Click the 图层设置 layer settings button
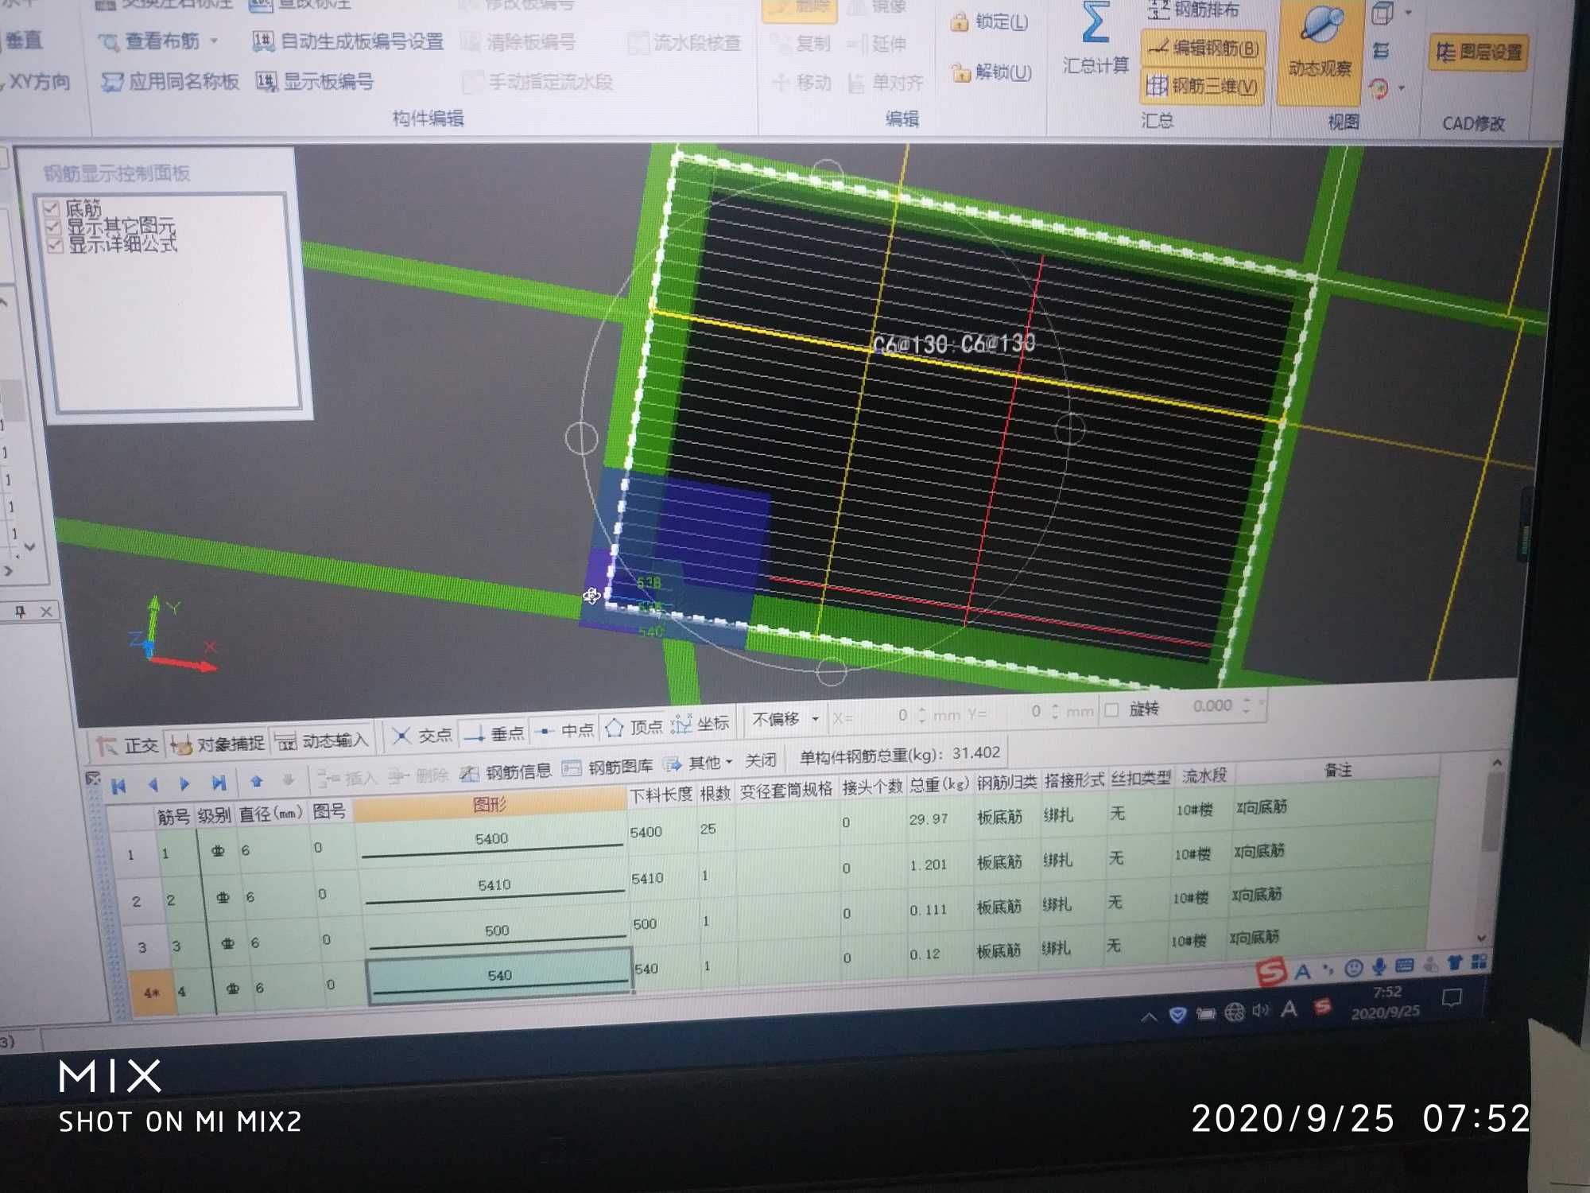 pyautogui.click(x=1478, y=52)
